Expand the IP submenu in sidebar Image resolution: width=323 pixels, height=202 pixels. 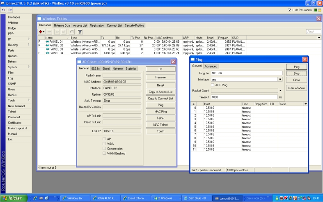point(29,39)
